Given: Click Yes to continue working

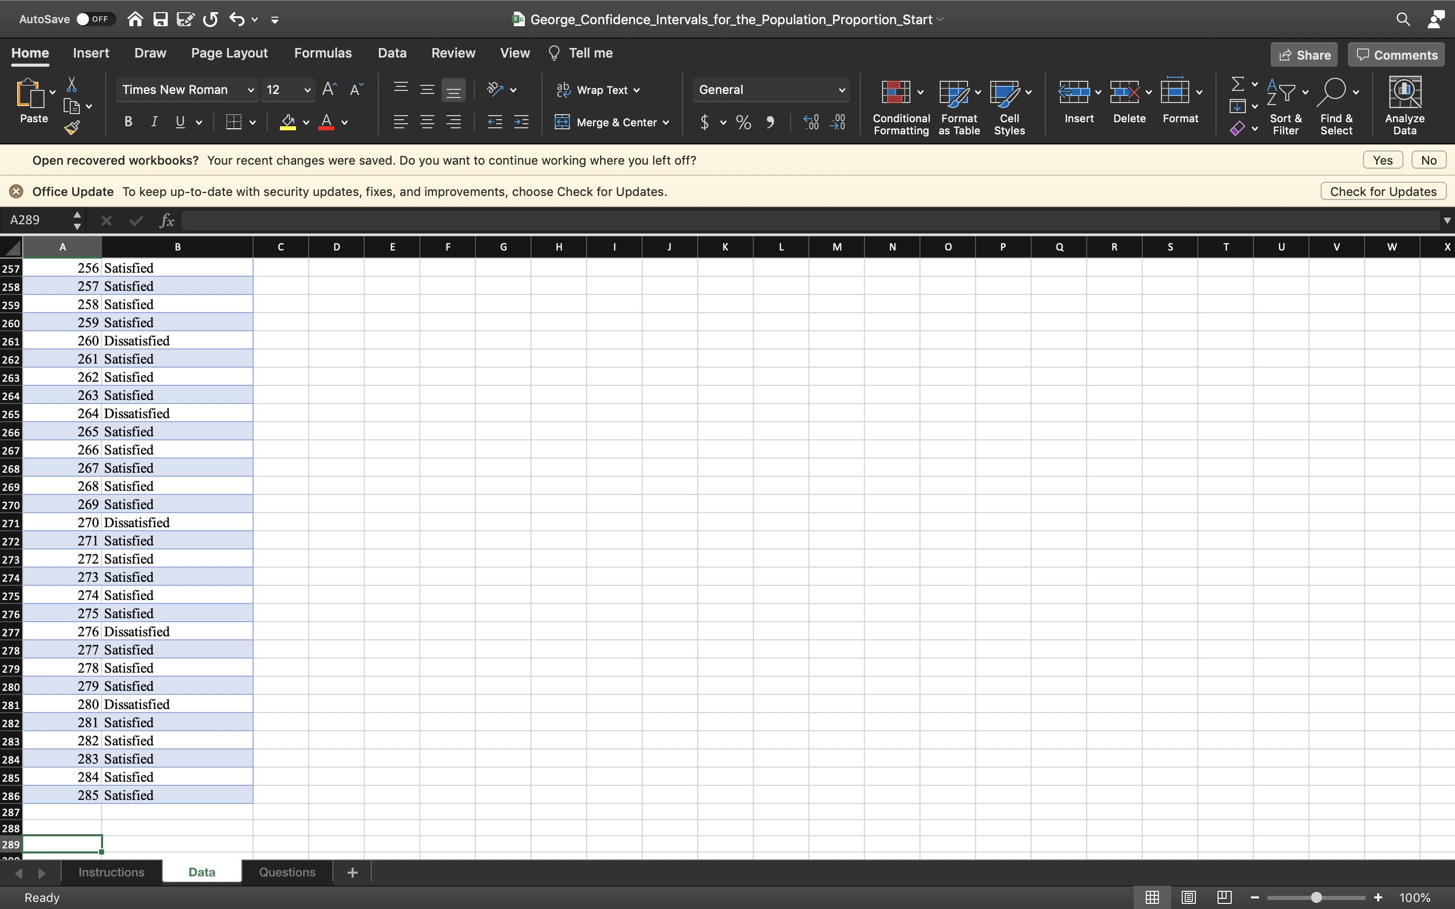Looking at the screenshot, I should pyautogui.click(x=1382, y=159).
